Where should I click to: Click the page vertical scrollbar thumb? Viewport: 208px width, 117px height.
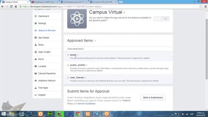207,49
